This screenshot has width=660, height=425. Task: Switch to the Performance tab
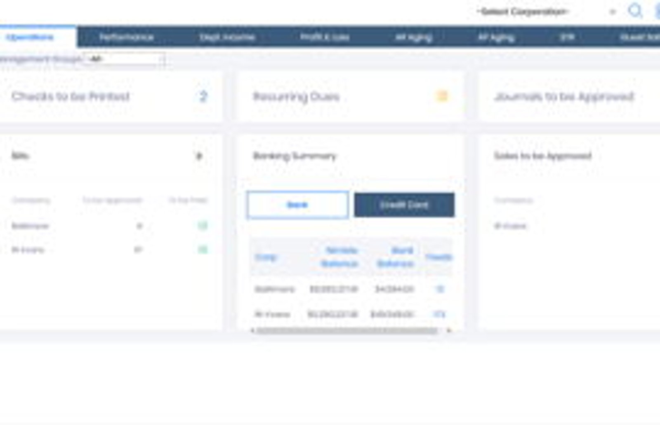(127, 37)
